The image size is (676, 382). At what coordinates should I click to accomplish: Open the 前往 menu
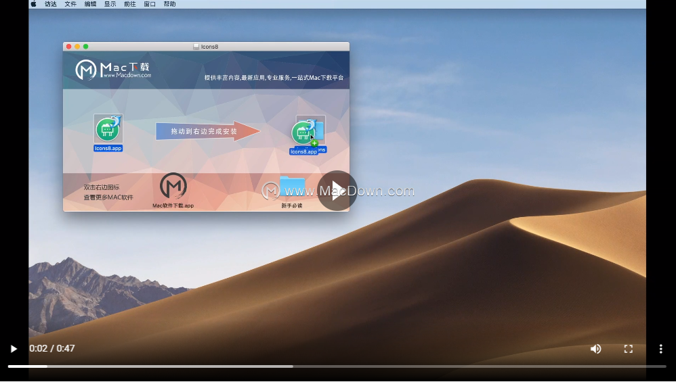pos(130,4)
